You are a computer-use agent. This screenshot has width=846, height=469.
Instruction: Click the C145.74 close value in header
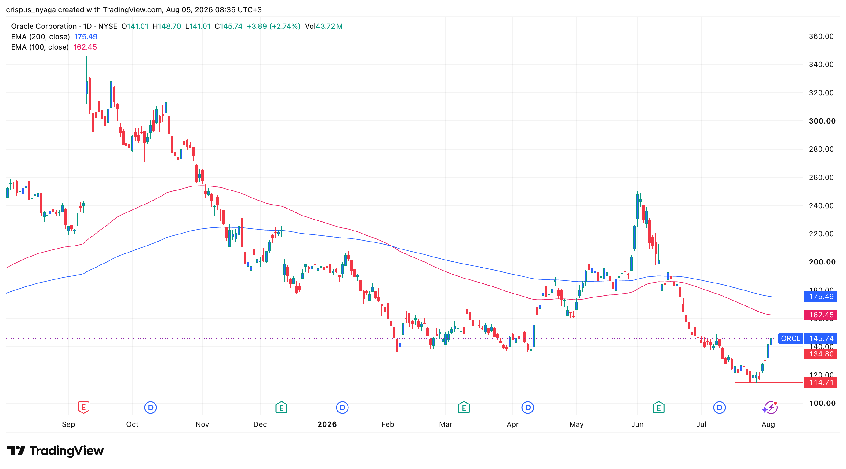click(228, 26)
